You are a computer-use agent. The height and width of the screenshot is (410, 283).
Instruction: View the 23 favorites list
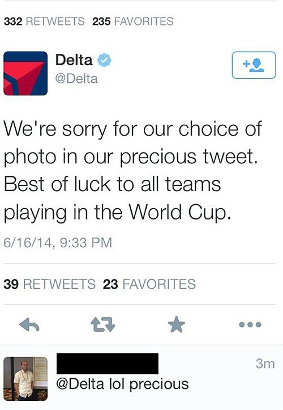(149, 284)
